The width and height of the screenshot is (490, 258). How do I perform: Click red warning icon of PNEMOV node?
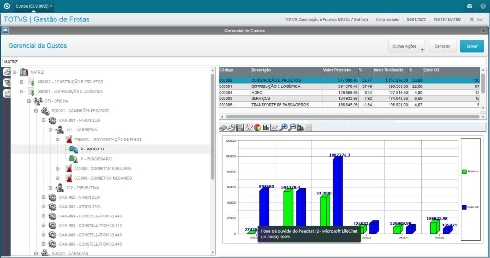point(69,140)
